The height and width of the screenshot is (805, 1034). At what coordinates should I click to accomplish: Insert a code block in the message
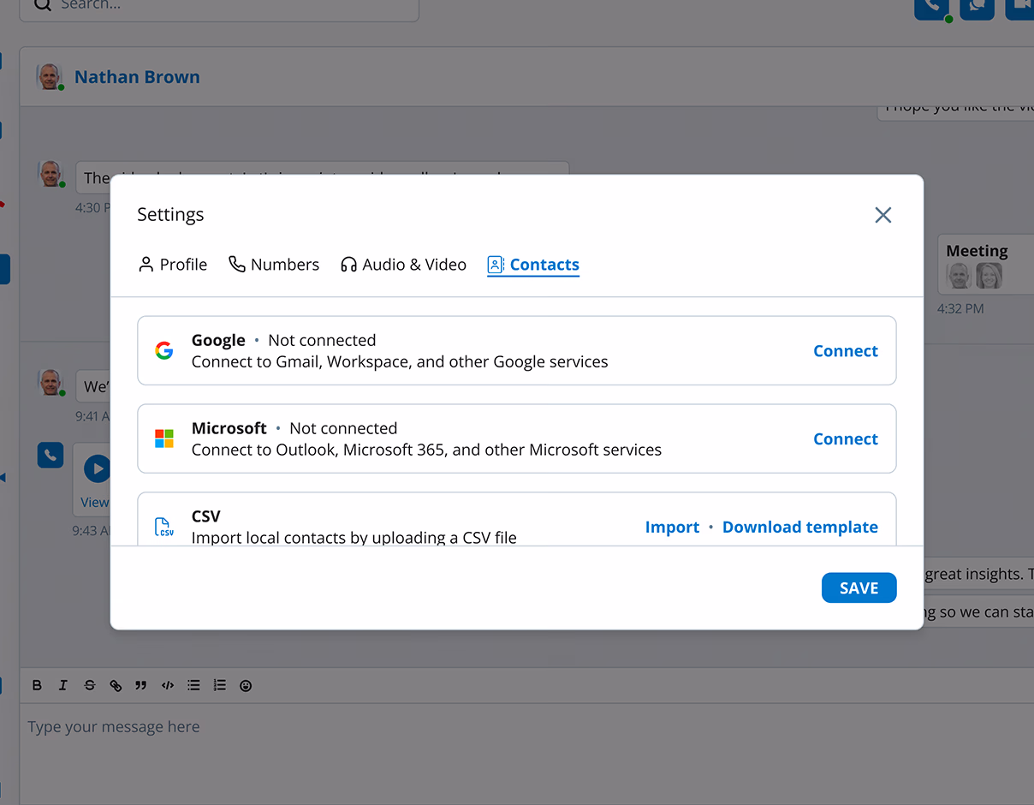pos(168,685)
